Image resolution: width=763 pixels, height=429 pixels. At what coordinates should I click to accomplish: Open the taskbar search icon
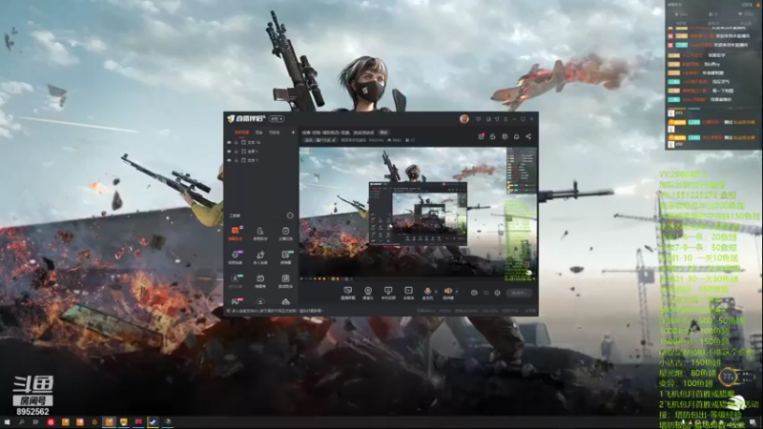21,422
